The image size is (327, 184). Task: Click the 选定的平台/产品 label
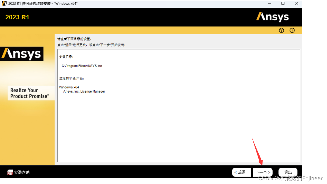71,78
